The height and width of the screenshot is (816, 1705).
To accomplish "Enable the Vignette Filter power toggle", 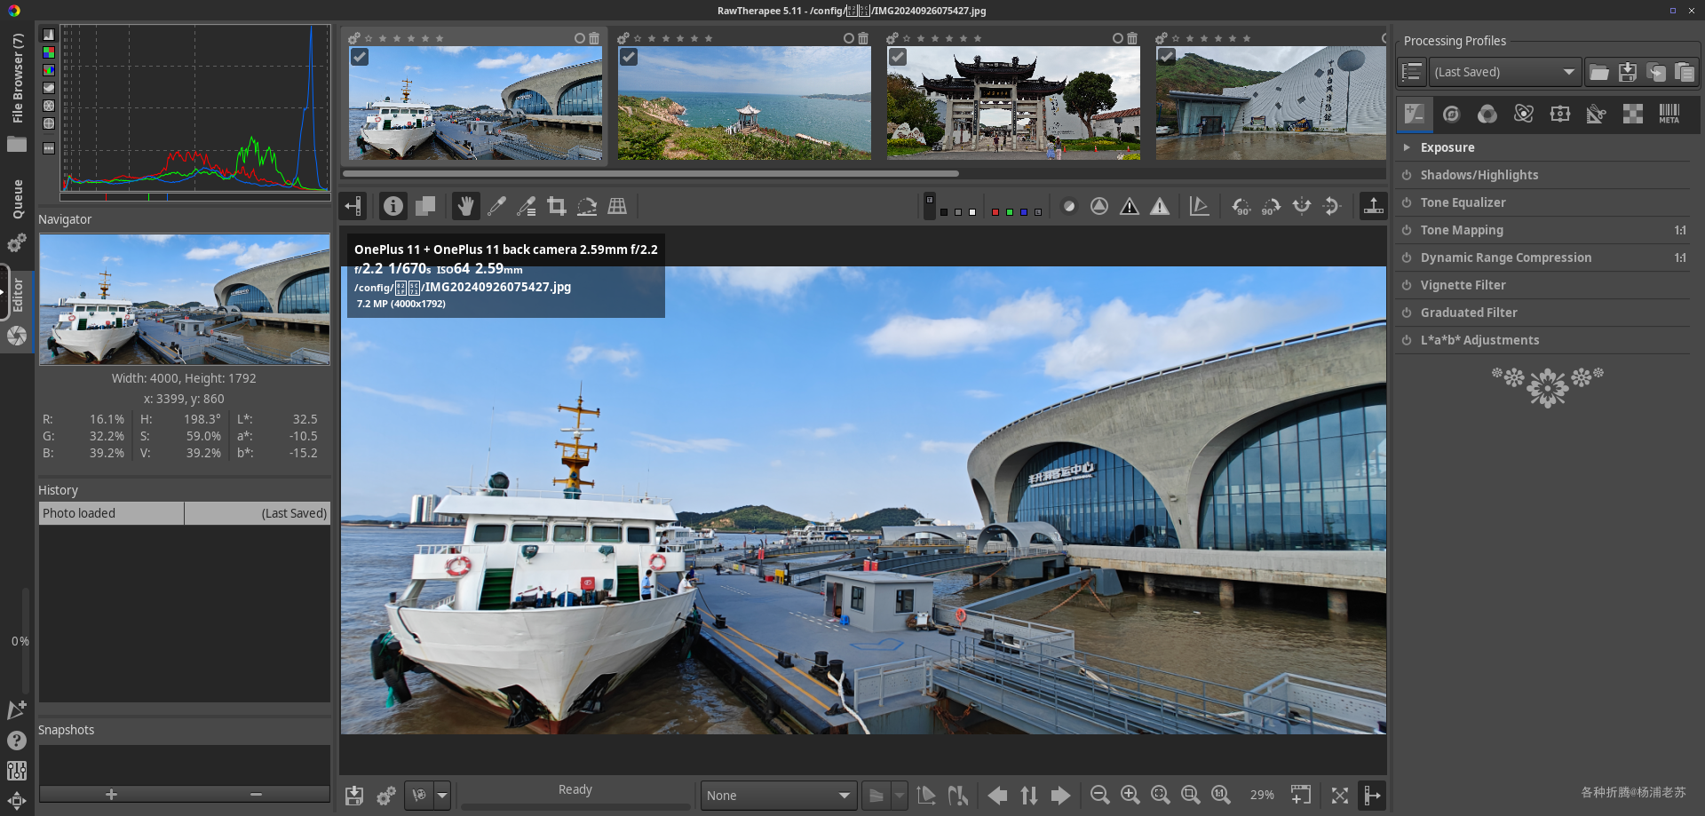I will point(1407,286).
